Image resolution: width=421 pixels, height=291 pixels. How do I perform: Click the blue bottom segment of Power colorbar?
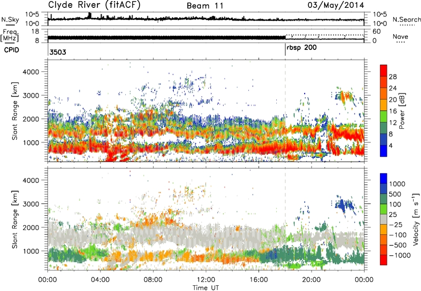[x=384, y=151]
